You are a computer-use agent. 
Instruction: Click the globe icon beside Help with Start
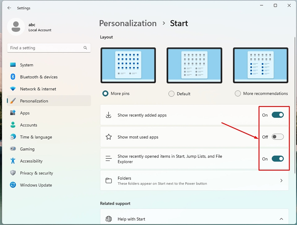(x=109, y=219)
